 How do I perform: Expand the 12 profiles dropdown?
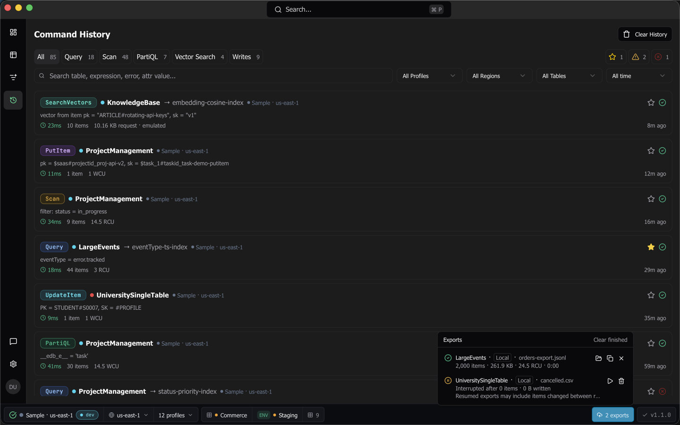pyautogui.click(x=175, y=415)
